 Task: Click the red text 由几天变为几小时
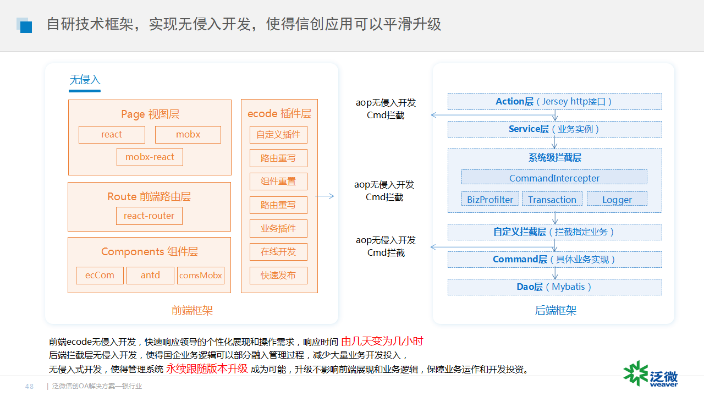[x=382, y=342]
